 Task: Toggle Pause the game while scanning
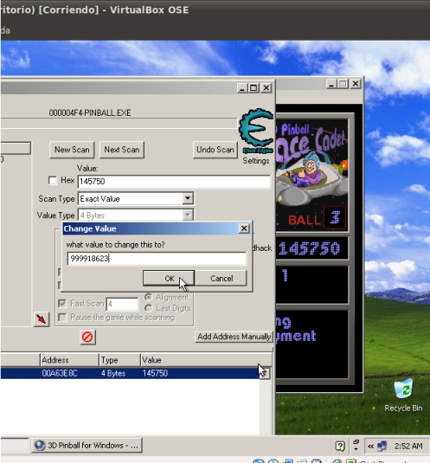pos(62,318)
